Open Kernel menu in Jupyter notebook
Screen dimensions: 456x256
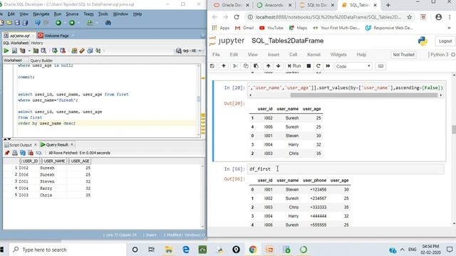[313, 55]
